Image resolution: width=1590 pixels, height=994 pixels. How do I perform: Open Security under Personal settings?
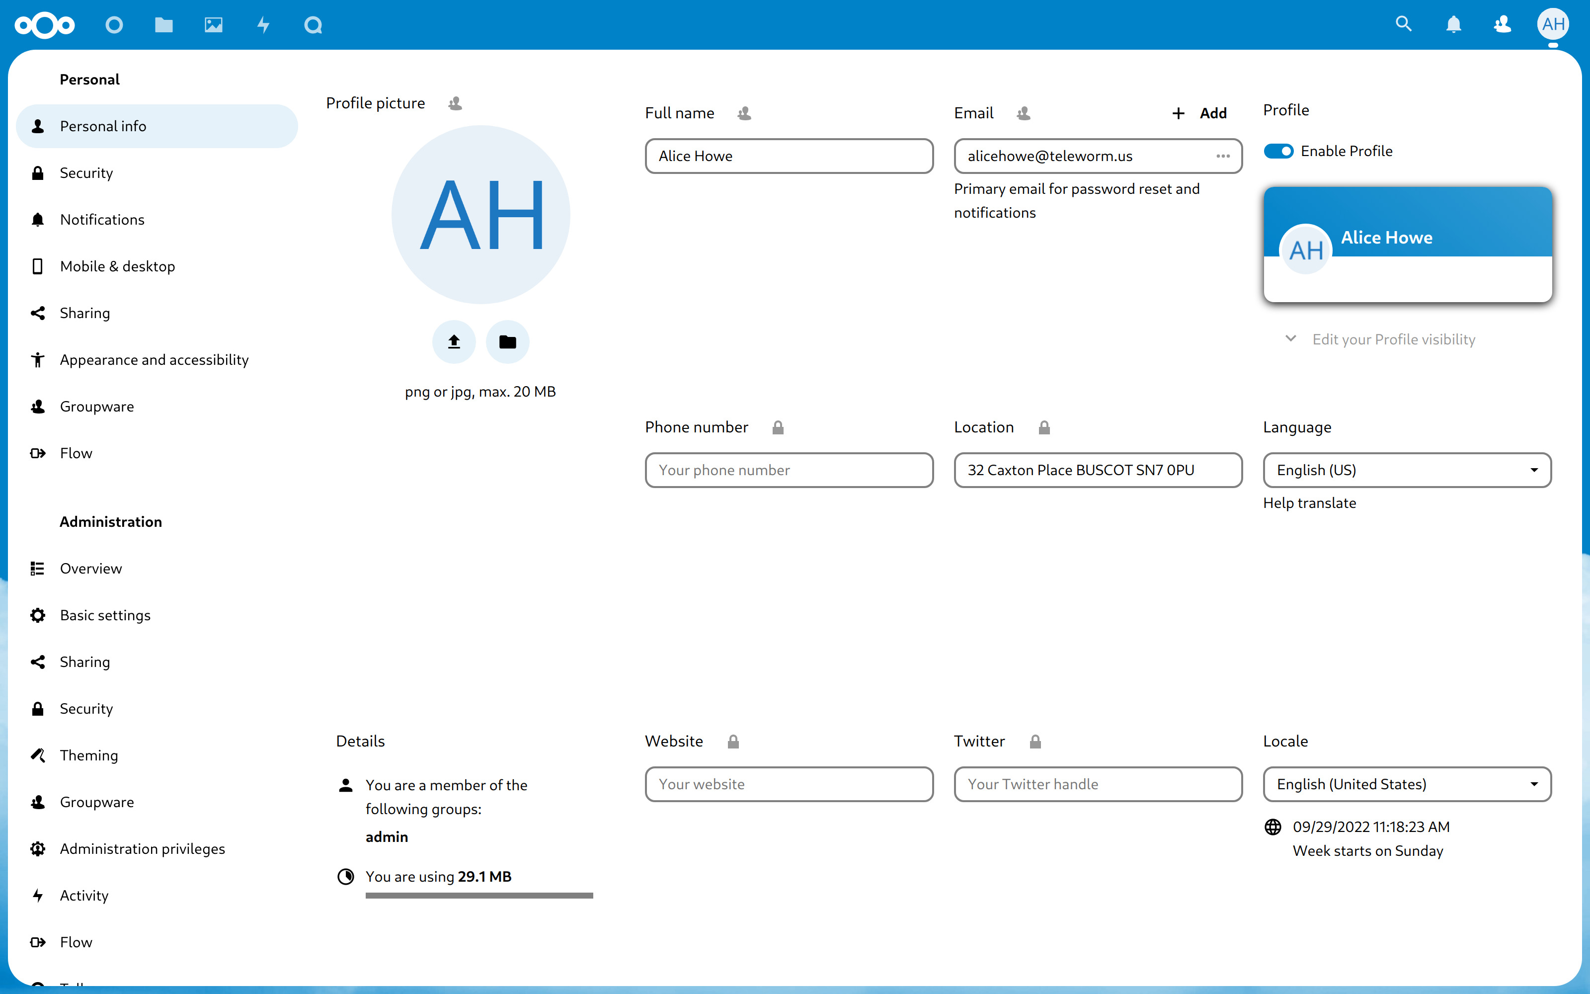[86, 173]
